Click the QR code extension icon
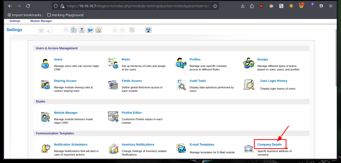 coord(281,6)
